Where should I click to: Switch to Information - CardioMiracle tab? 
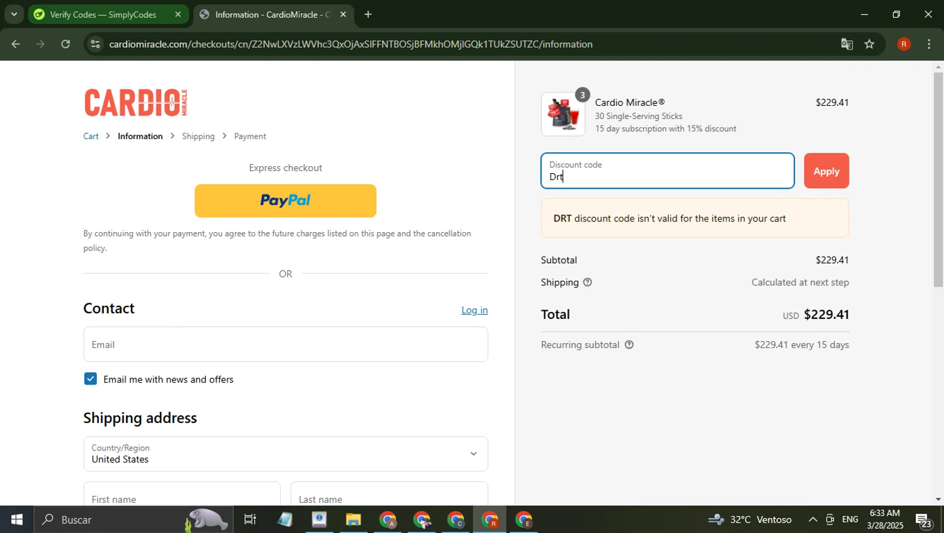pyautogui.click(x=273, y=14)
